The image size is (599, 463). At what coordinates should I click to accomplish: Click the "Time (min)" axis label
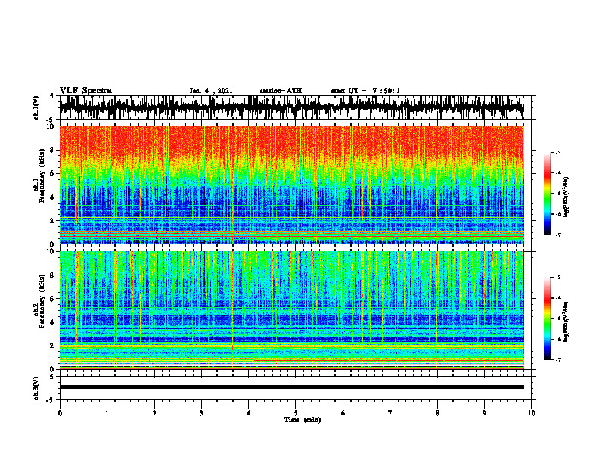(x=303, y=420)
